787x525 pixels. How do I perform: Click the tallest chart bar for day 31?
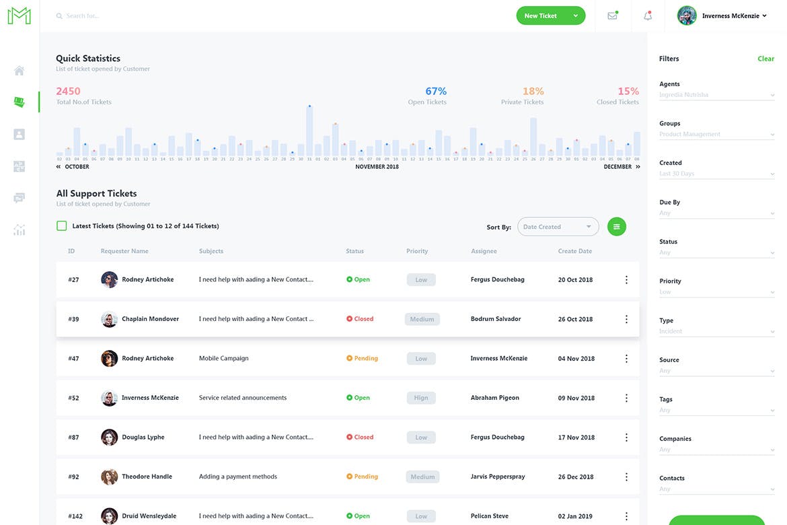point(309,132)
